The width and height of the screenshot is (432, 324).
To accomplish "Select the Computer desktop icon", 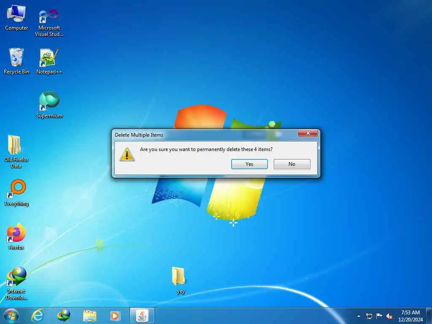I will pos(16,18).
